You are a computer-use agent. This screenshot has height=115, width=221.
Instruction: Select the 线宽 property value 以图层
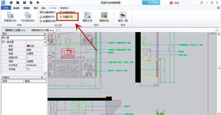30,61
